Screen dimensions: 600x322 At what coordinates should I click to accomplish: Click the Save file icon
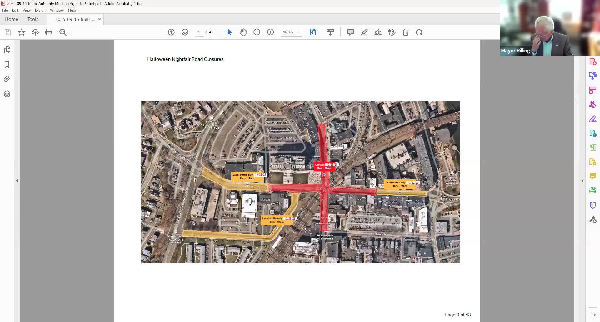click(8, 32)
